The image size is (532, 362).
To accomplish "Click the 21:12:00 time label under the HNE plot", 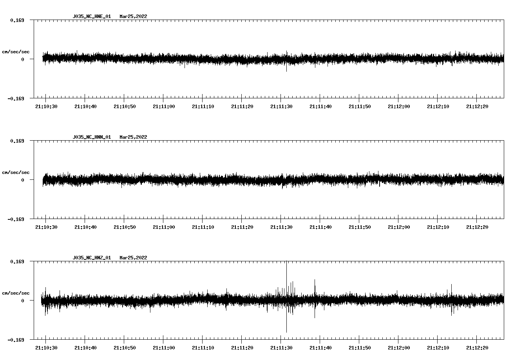I will tap(399, 107).
